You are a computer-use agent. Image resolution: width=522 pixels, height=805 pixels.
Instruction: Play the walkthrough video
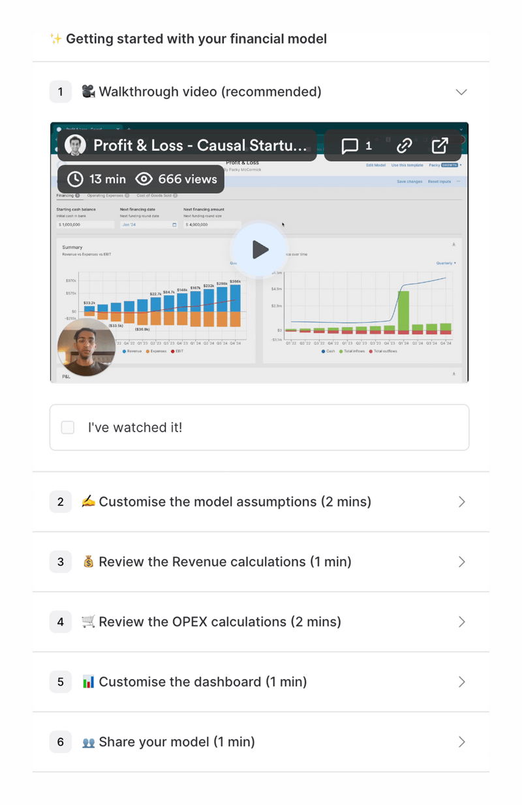(260, 249)
